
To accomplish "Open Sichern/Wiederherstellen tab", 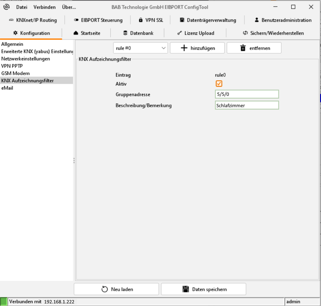I will (x=273, y=33).
